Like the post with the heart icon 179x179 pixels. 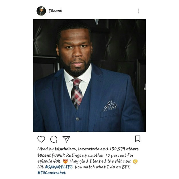point(41,139)
